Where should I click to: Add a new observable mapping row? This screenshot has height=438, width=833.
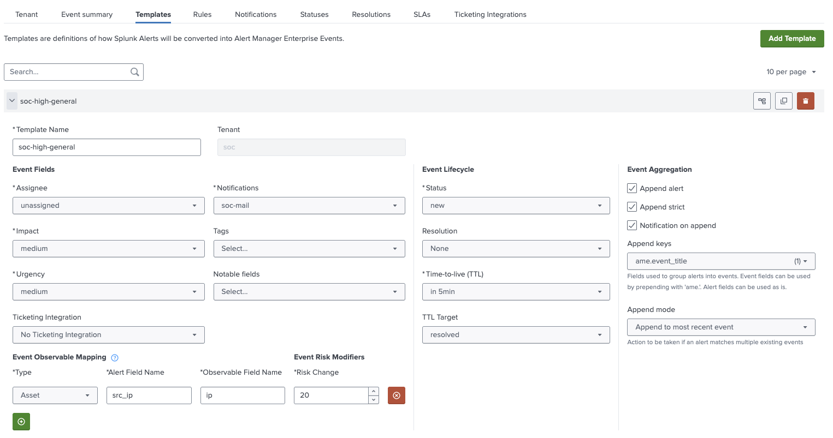(21, 421)
